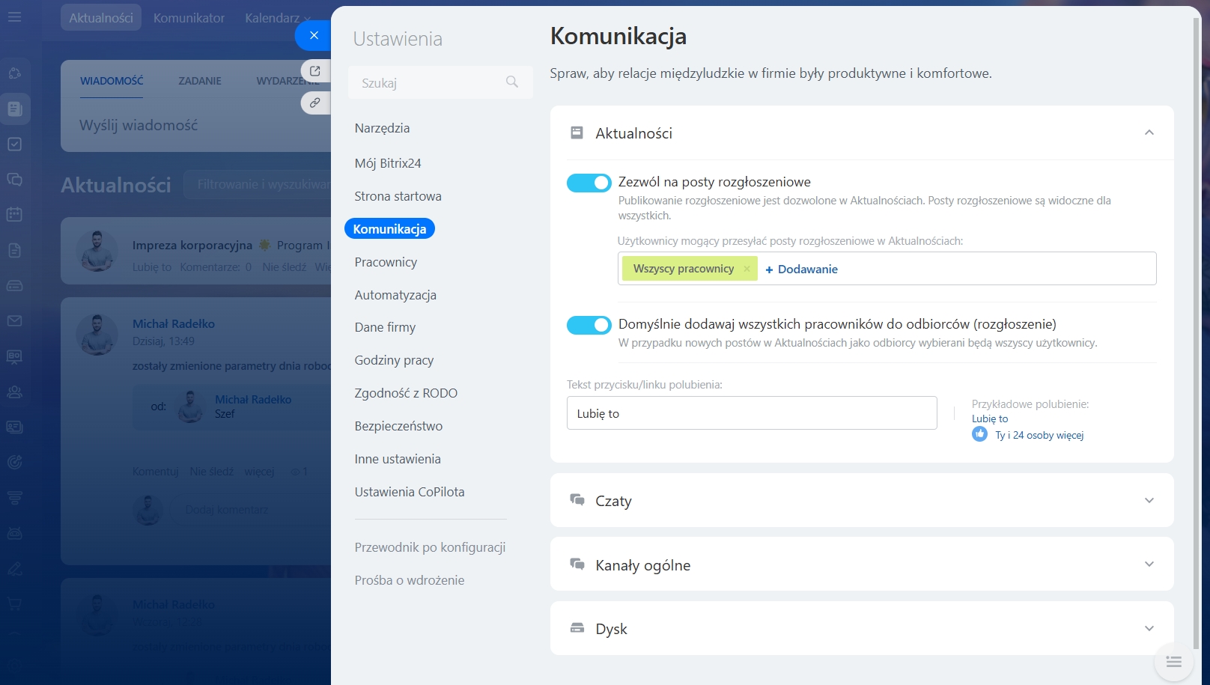Select the WIADOMOŚĆ tab in post composer
The image size is (1210, 685).
112,81
